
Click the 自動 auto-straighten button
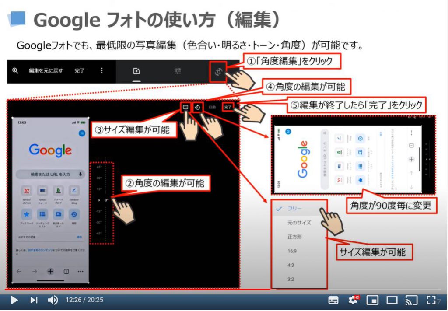(212, 107)
